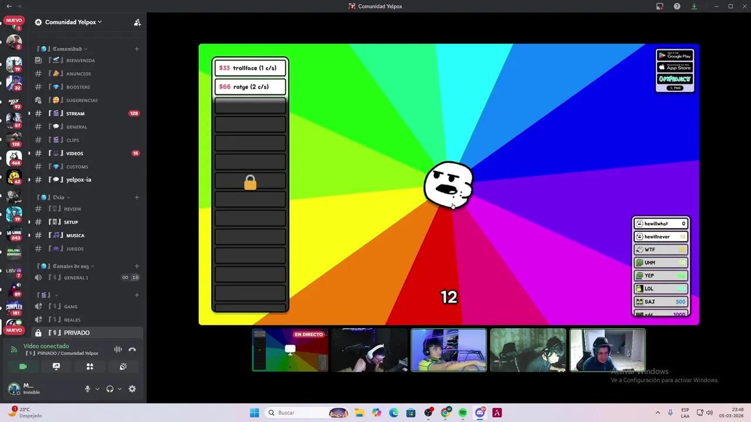Open Discord help question mark icon
This screenshot has width=751, height=422.
[677, 6]
